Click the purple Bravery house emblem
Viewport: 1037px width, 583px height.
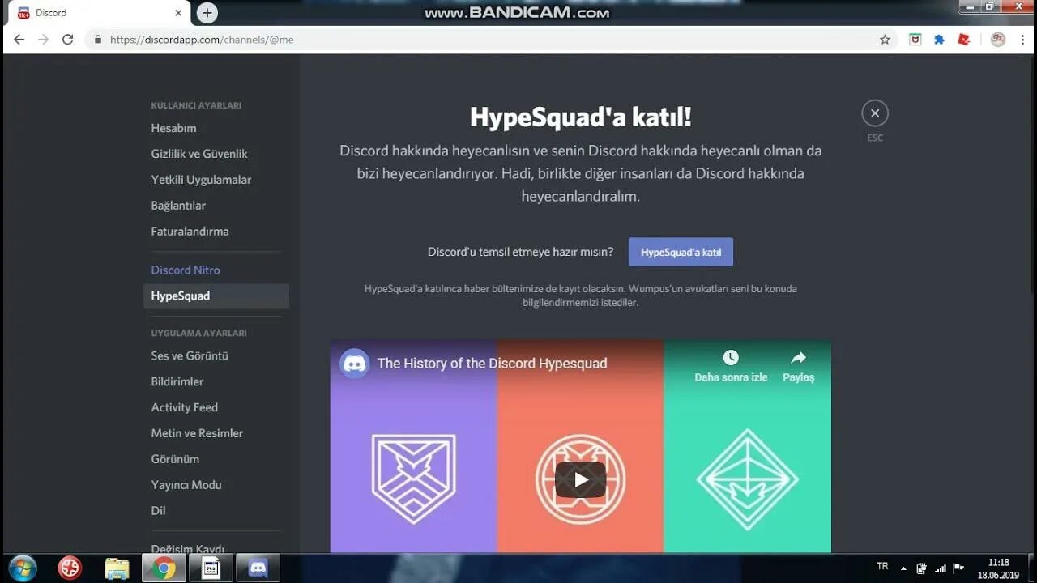tap(413, 479)
